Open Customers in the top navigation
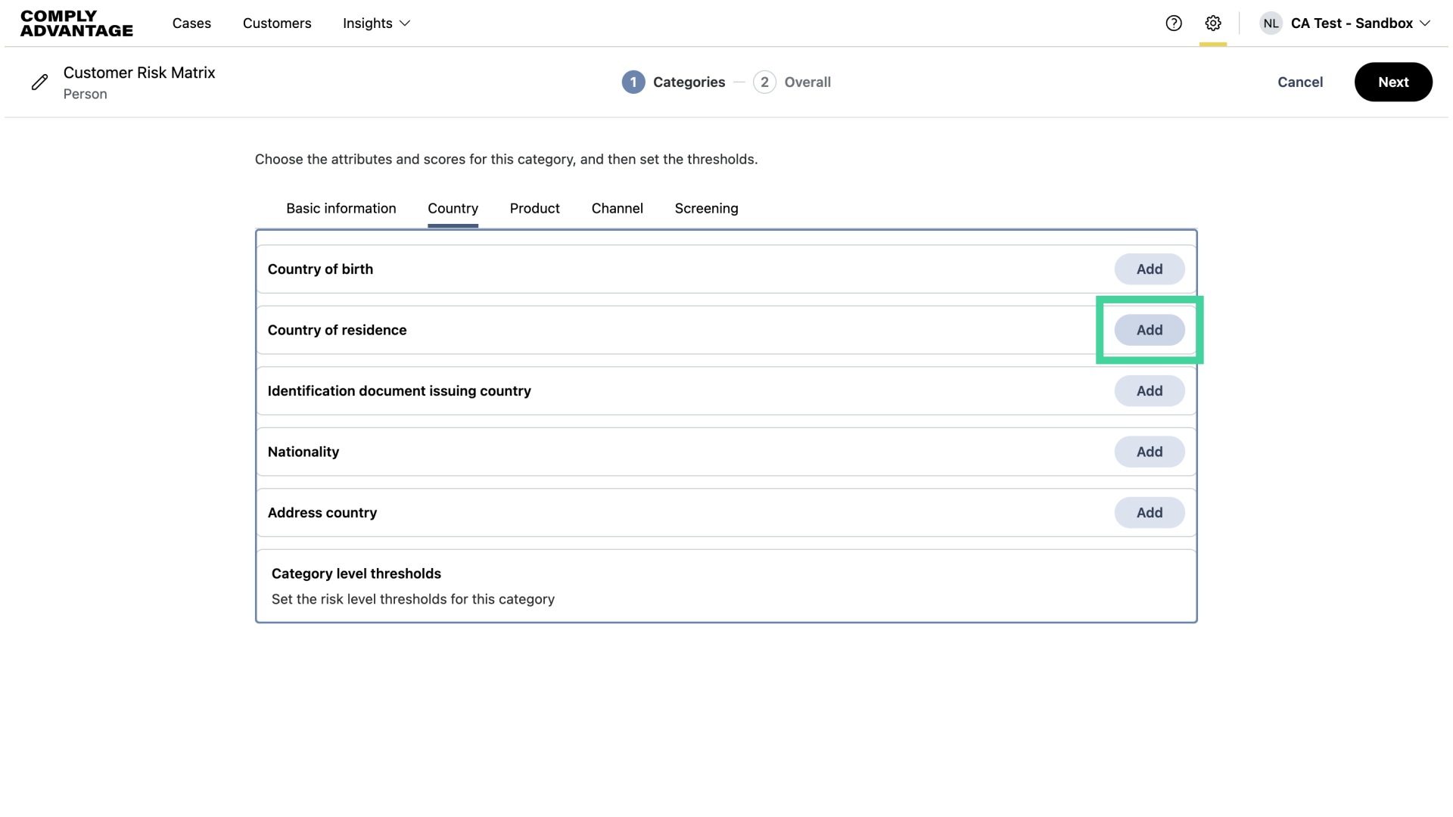Image resolution: width=1453 pixels, height=817 pixels. [277, 23]
